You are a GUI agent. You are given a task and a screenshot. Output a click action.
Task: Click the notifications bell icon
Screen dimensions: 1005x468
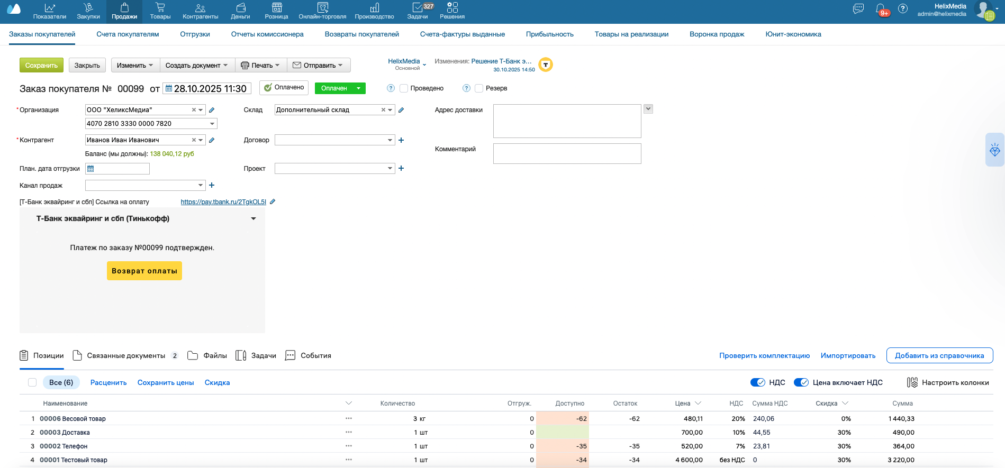pos(881,9)
